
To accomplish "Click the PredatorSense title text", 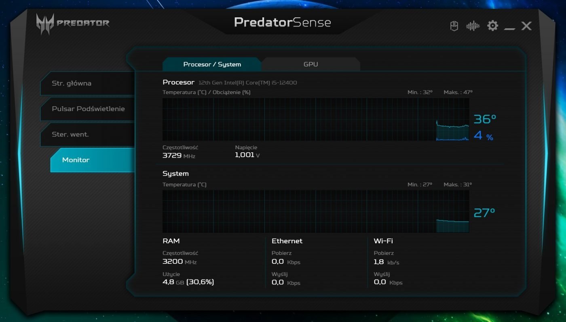I will [x=283, y=22].
